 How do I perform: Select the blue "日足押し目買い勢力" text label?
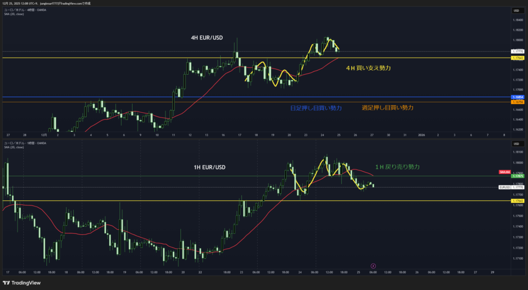[316, 108]
